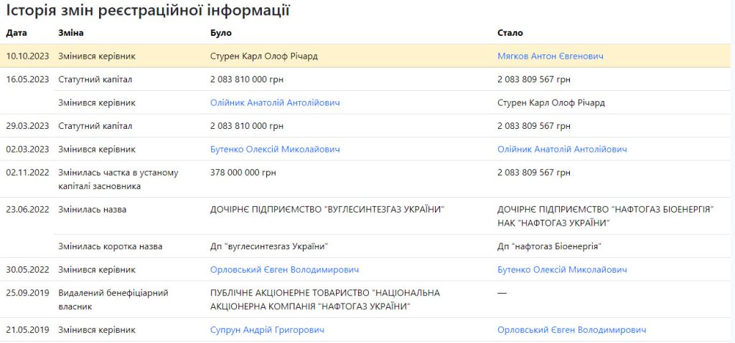Click the Дата column header
The width and height of the screenshot is (735, 343).
[16, 33]
